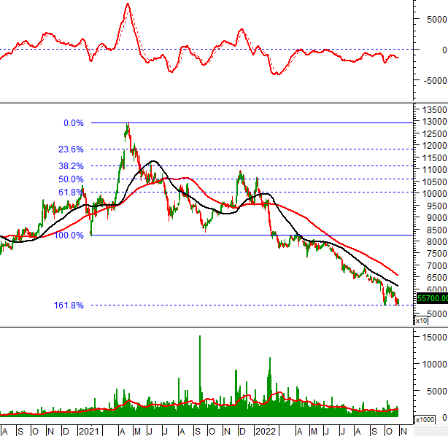Click the right end of the red moving average

pos(397,275)
